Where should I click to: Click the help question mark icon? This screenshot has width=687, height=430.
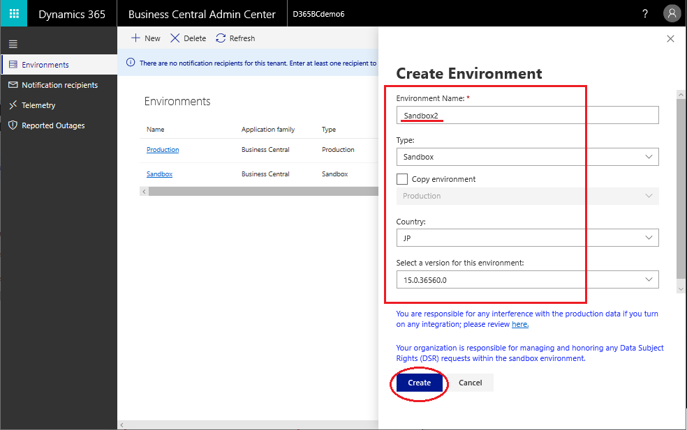(x=645, y=13)
